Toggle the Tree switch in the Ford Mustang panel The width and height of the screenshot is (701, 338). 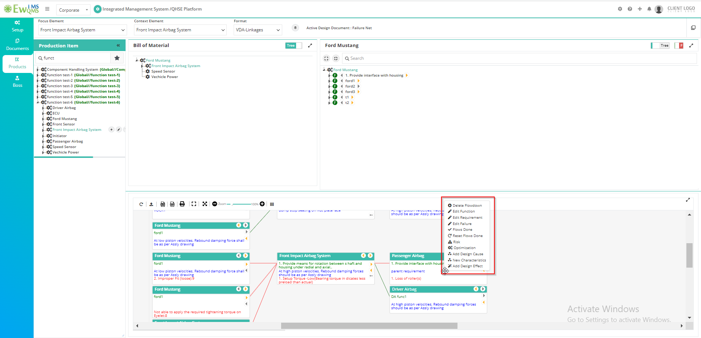pyautogui.click(x=660, y=46)
